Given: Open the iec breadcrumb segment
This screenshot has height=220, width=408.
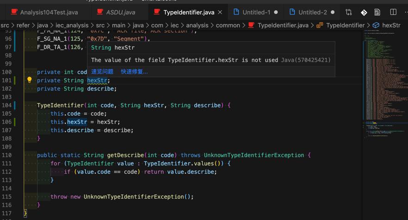Looking at the screenshot, I should [174, 25].
